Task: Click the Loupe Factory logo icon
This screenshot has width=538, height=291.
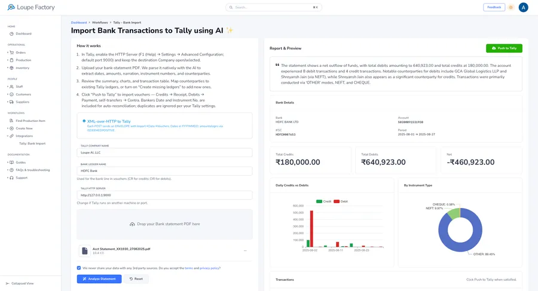Action: tap(11, 7)
